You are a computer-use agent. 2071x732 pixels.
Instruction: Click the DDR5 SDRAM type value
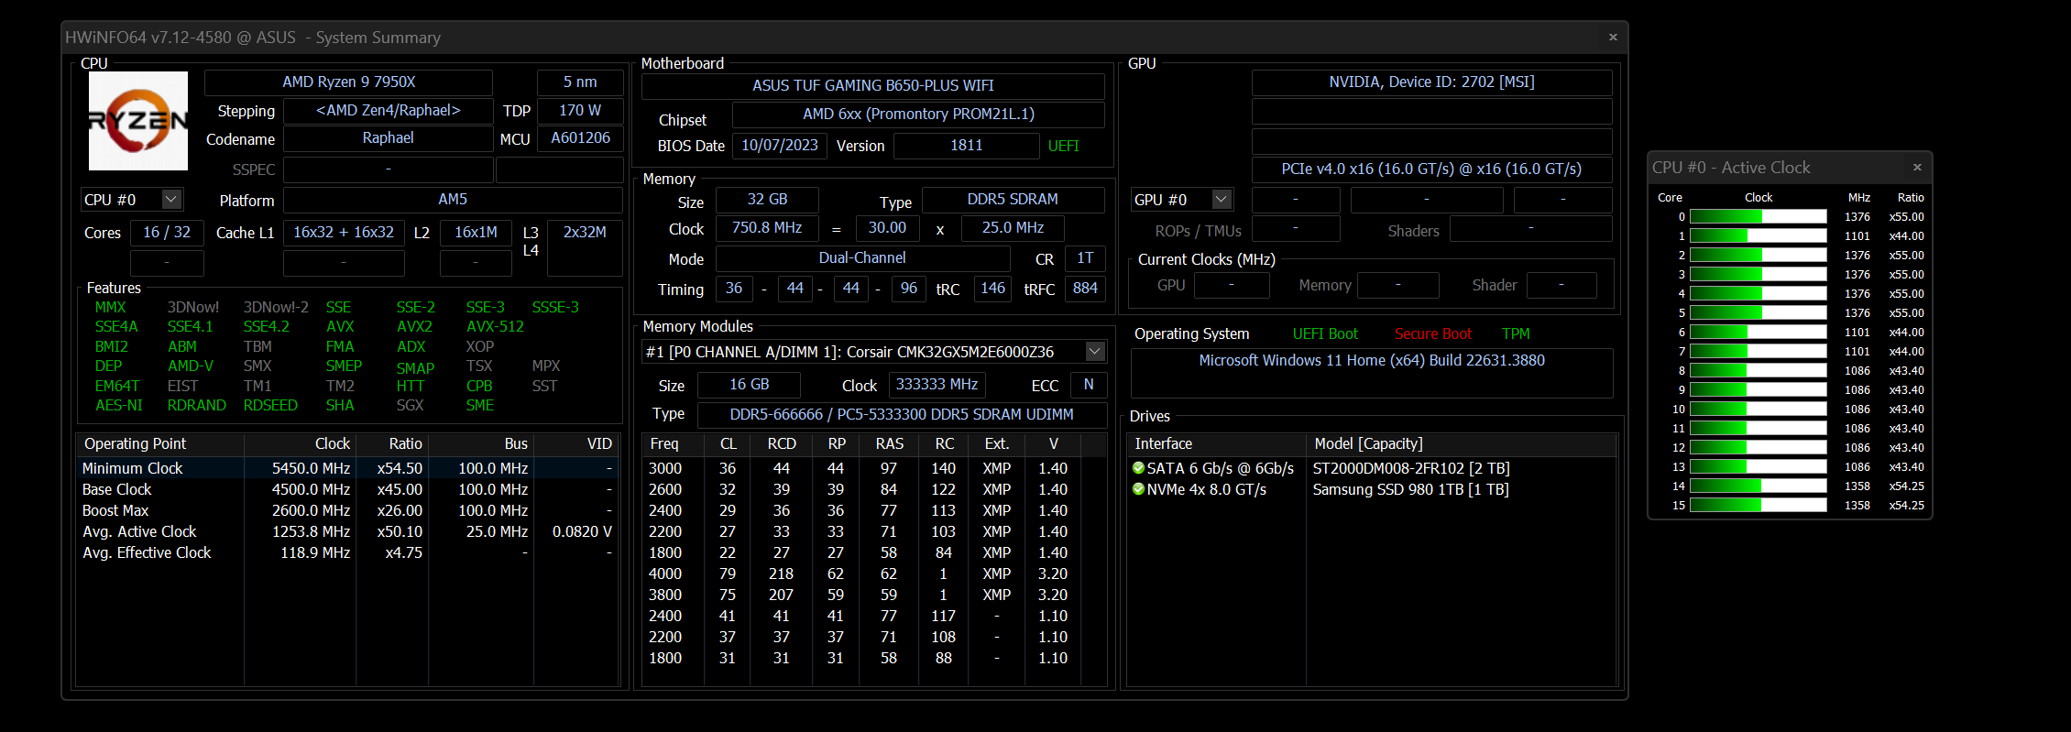pos(1013,200)
